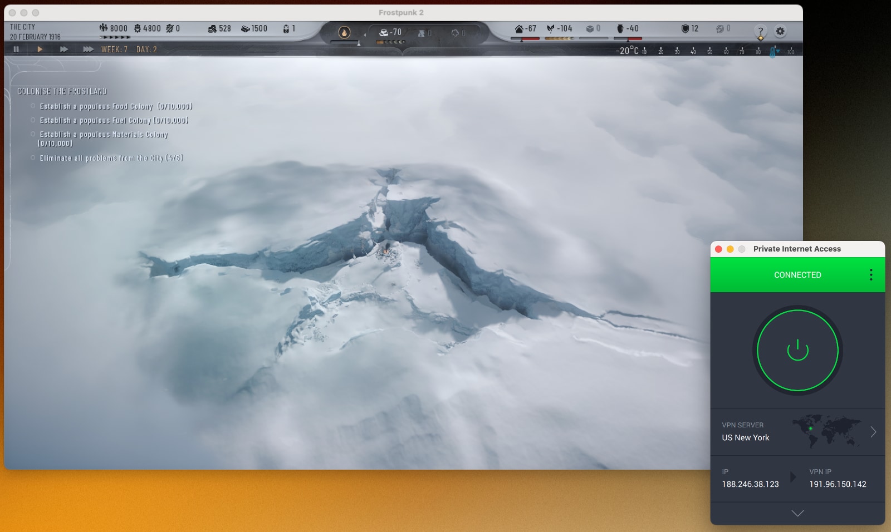Click the blue thermometer on the temperature scale
Image resolution: width=891 pixels, height=532 pixels.
[772, 52]
